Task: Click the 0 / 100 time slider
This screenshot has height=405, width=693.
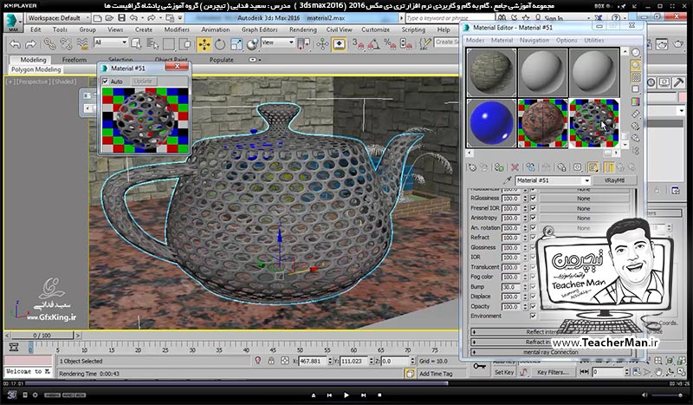Action: coord(40,336)
